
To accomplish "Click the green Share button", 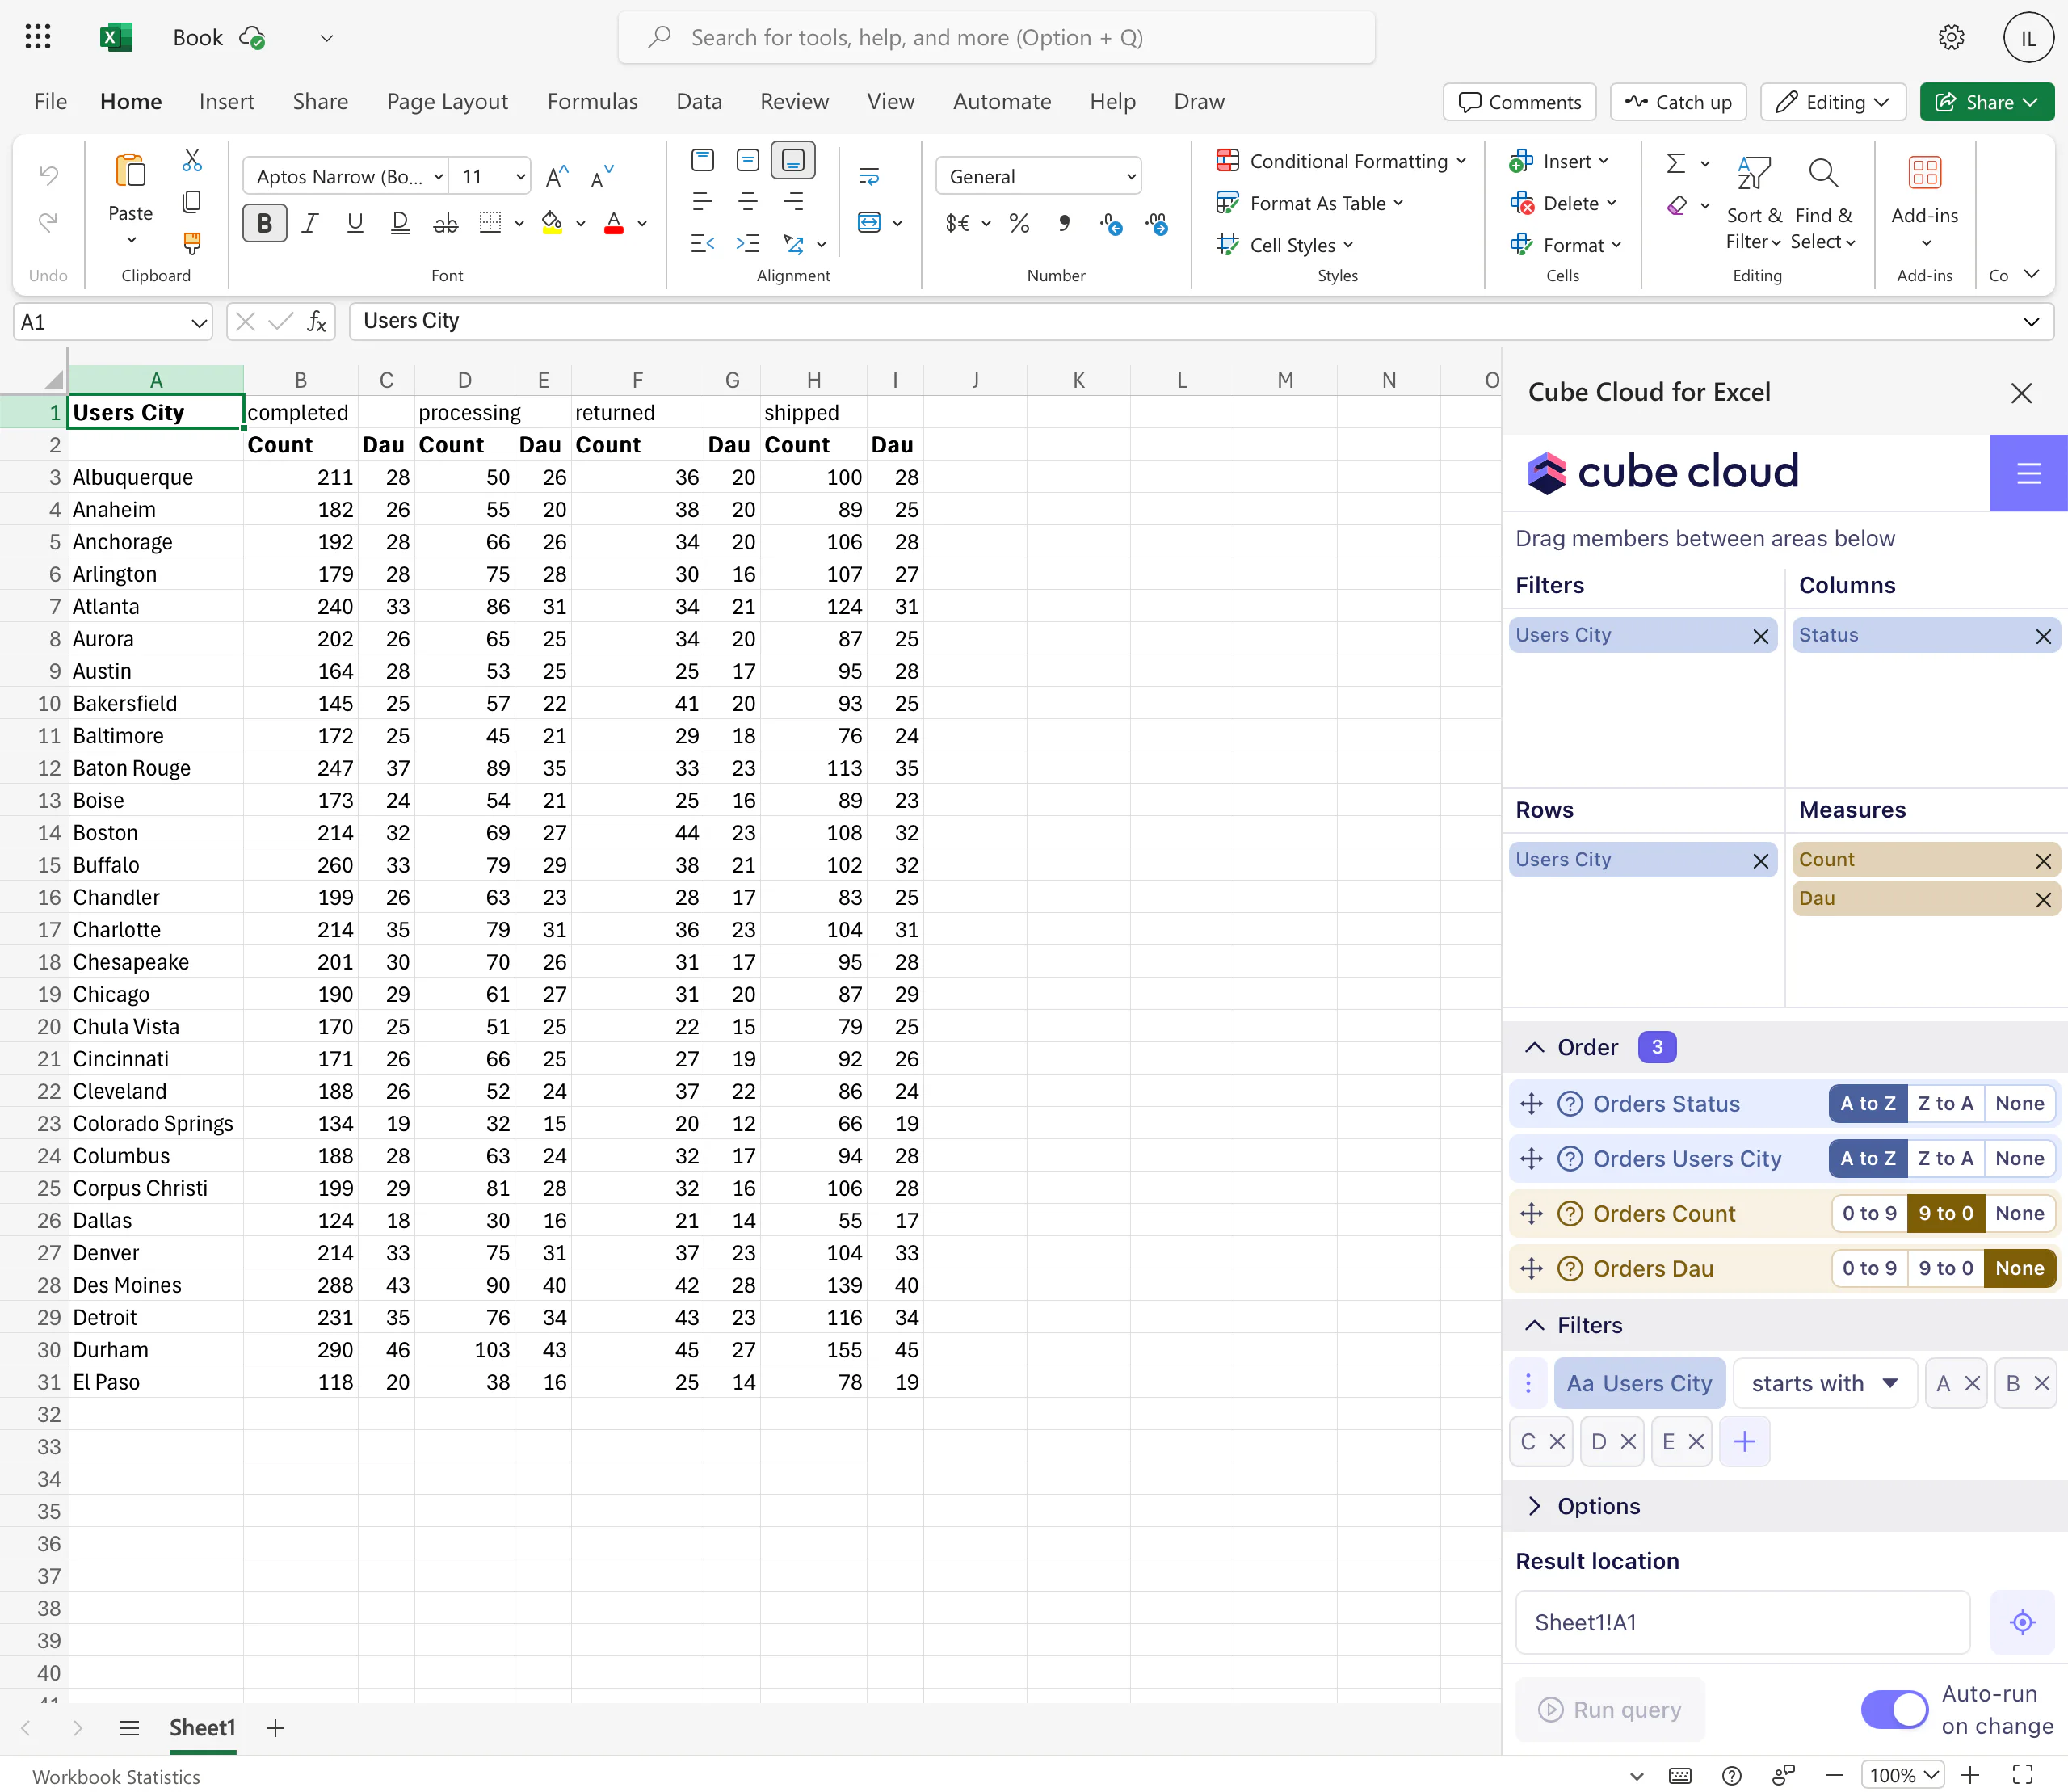I will [1985, 102].
